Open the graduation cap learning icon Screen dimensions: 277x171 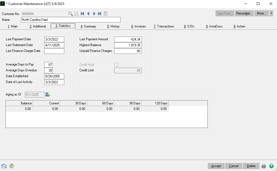(x=4, y=166)
